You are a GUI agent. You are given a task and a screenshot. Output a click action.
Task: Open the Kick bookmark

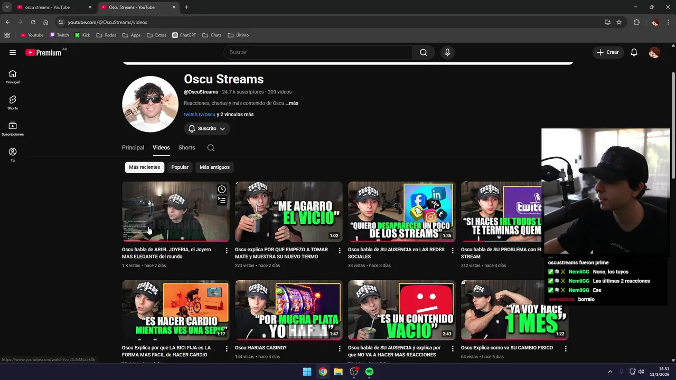pos(82,35)
